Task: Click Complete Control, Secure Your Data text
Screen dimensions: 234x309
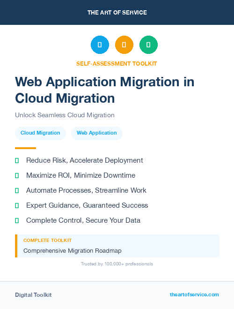Action: [x=83, y=220]
